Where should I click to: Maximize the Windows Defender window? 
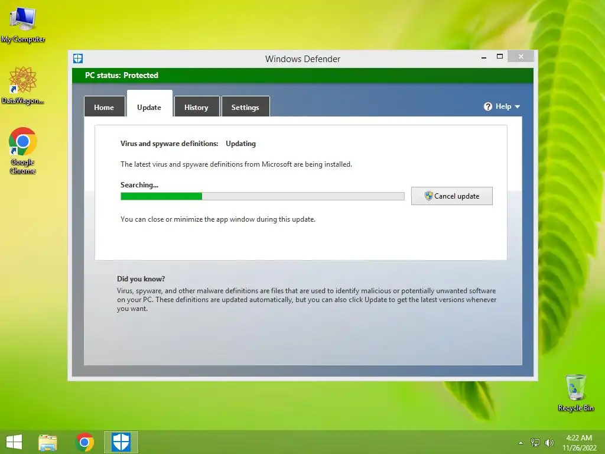click(500, 56)
